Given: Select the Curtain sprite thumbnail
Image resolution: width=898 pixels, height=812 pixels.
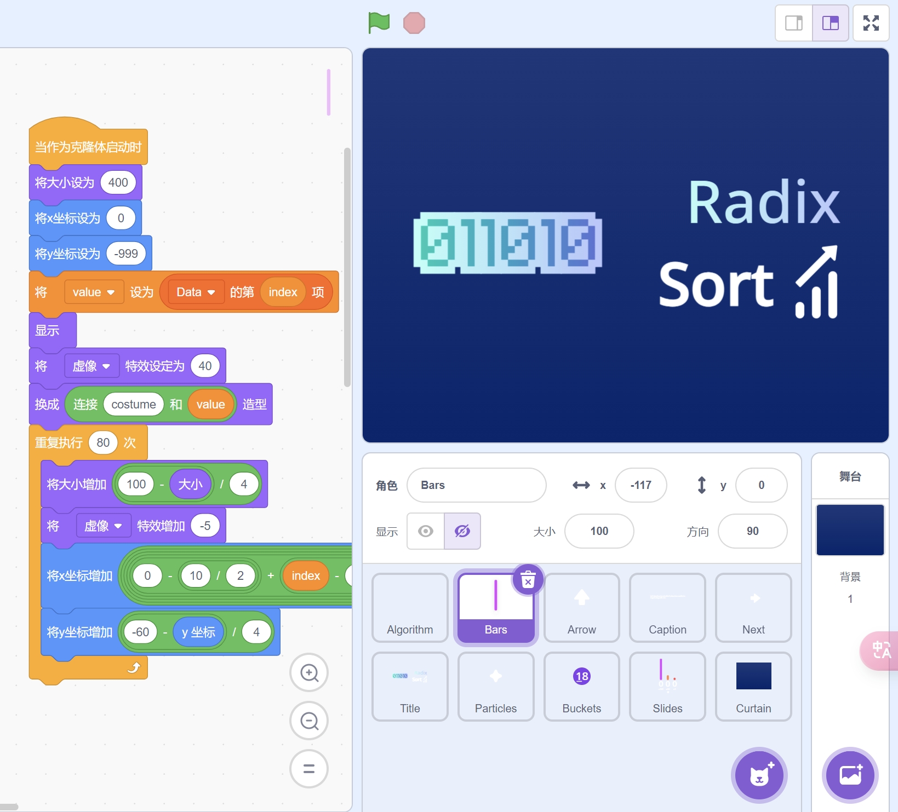Looking at the screenshot, I should 753,686.
